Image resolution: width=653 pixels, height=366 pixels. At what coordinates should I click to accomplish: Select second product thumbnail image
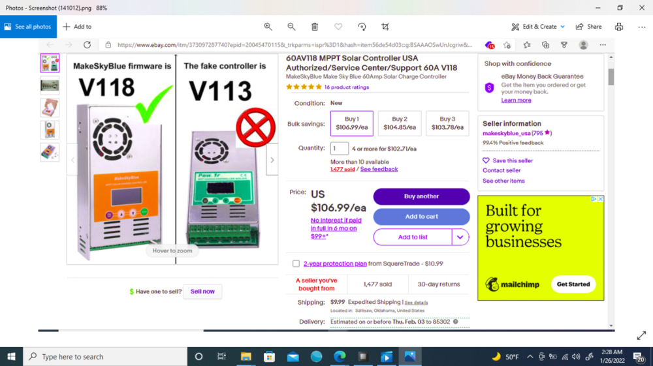(x=50, y=85)
